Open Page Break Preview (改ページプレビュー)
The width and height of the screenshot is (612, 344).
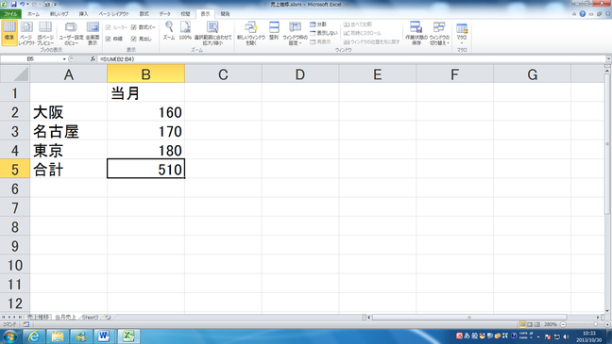[45, 33]
